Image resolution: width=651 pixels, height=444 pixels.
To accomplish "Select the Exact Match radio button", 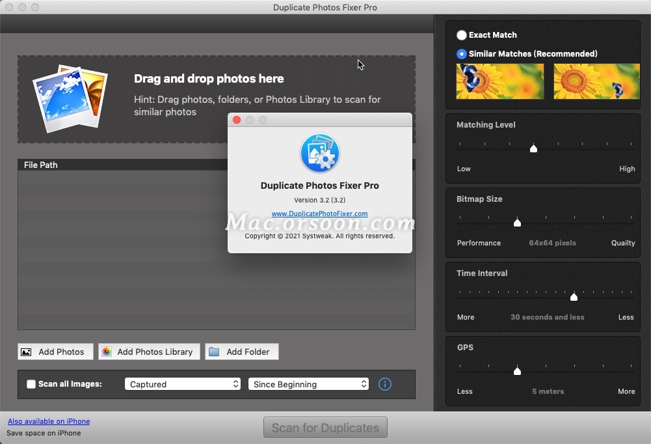I will [x=461, y=35].
